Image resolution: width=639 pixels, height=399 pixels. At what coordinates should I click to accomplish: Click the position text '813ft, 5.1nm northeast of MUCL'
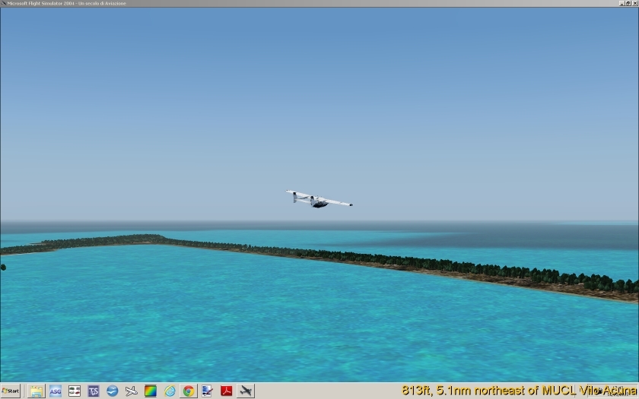point(488,391)
